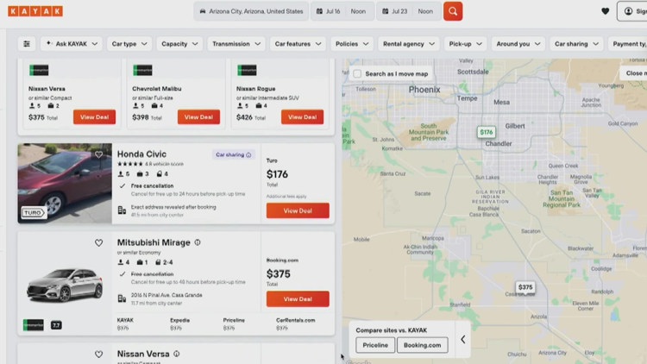The width and height of the screenshot is (647, 364).
Task: Click the pick-up date calendar icon Jul 16
Action: pos(319,11)
